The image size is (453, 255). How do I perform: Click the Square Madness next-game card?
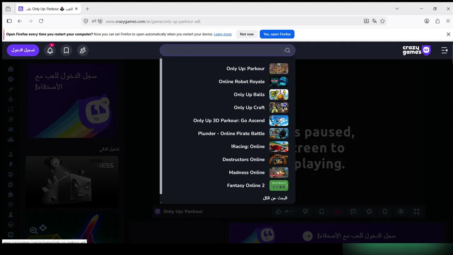tap(72, 182)
